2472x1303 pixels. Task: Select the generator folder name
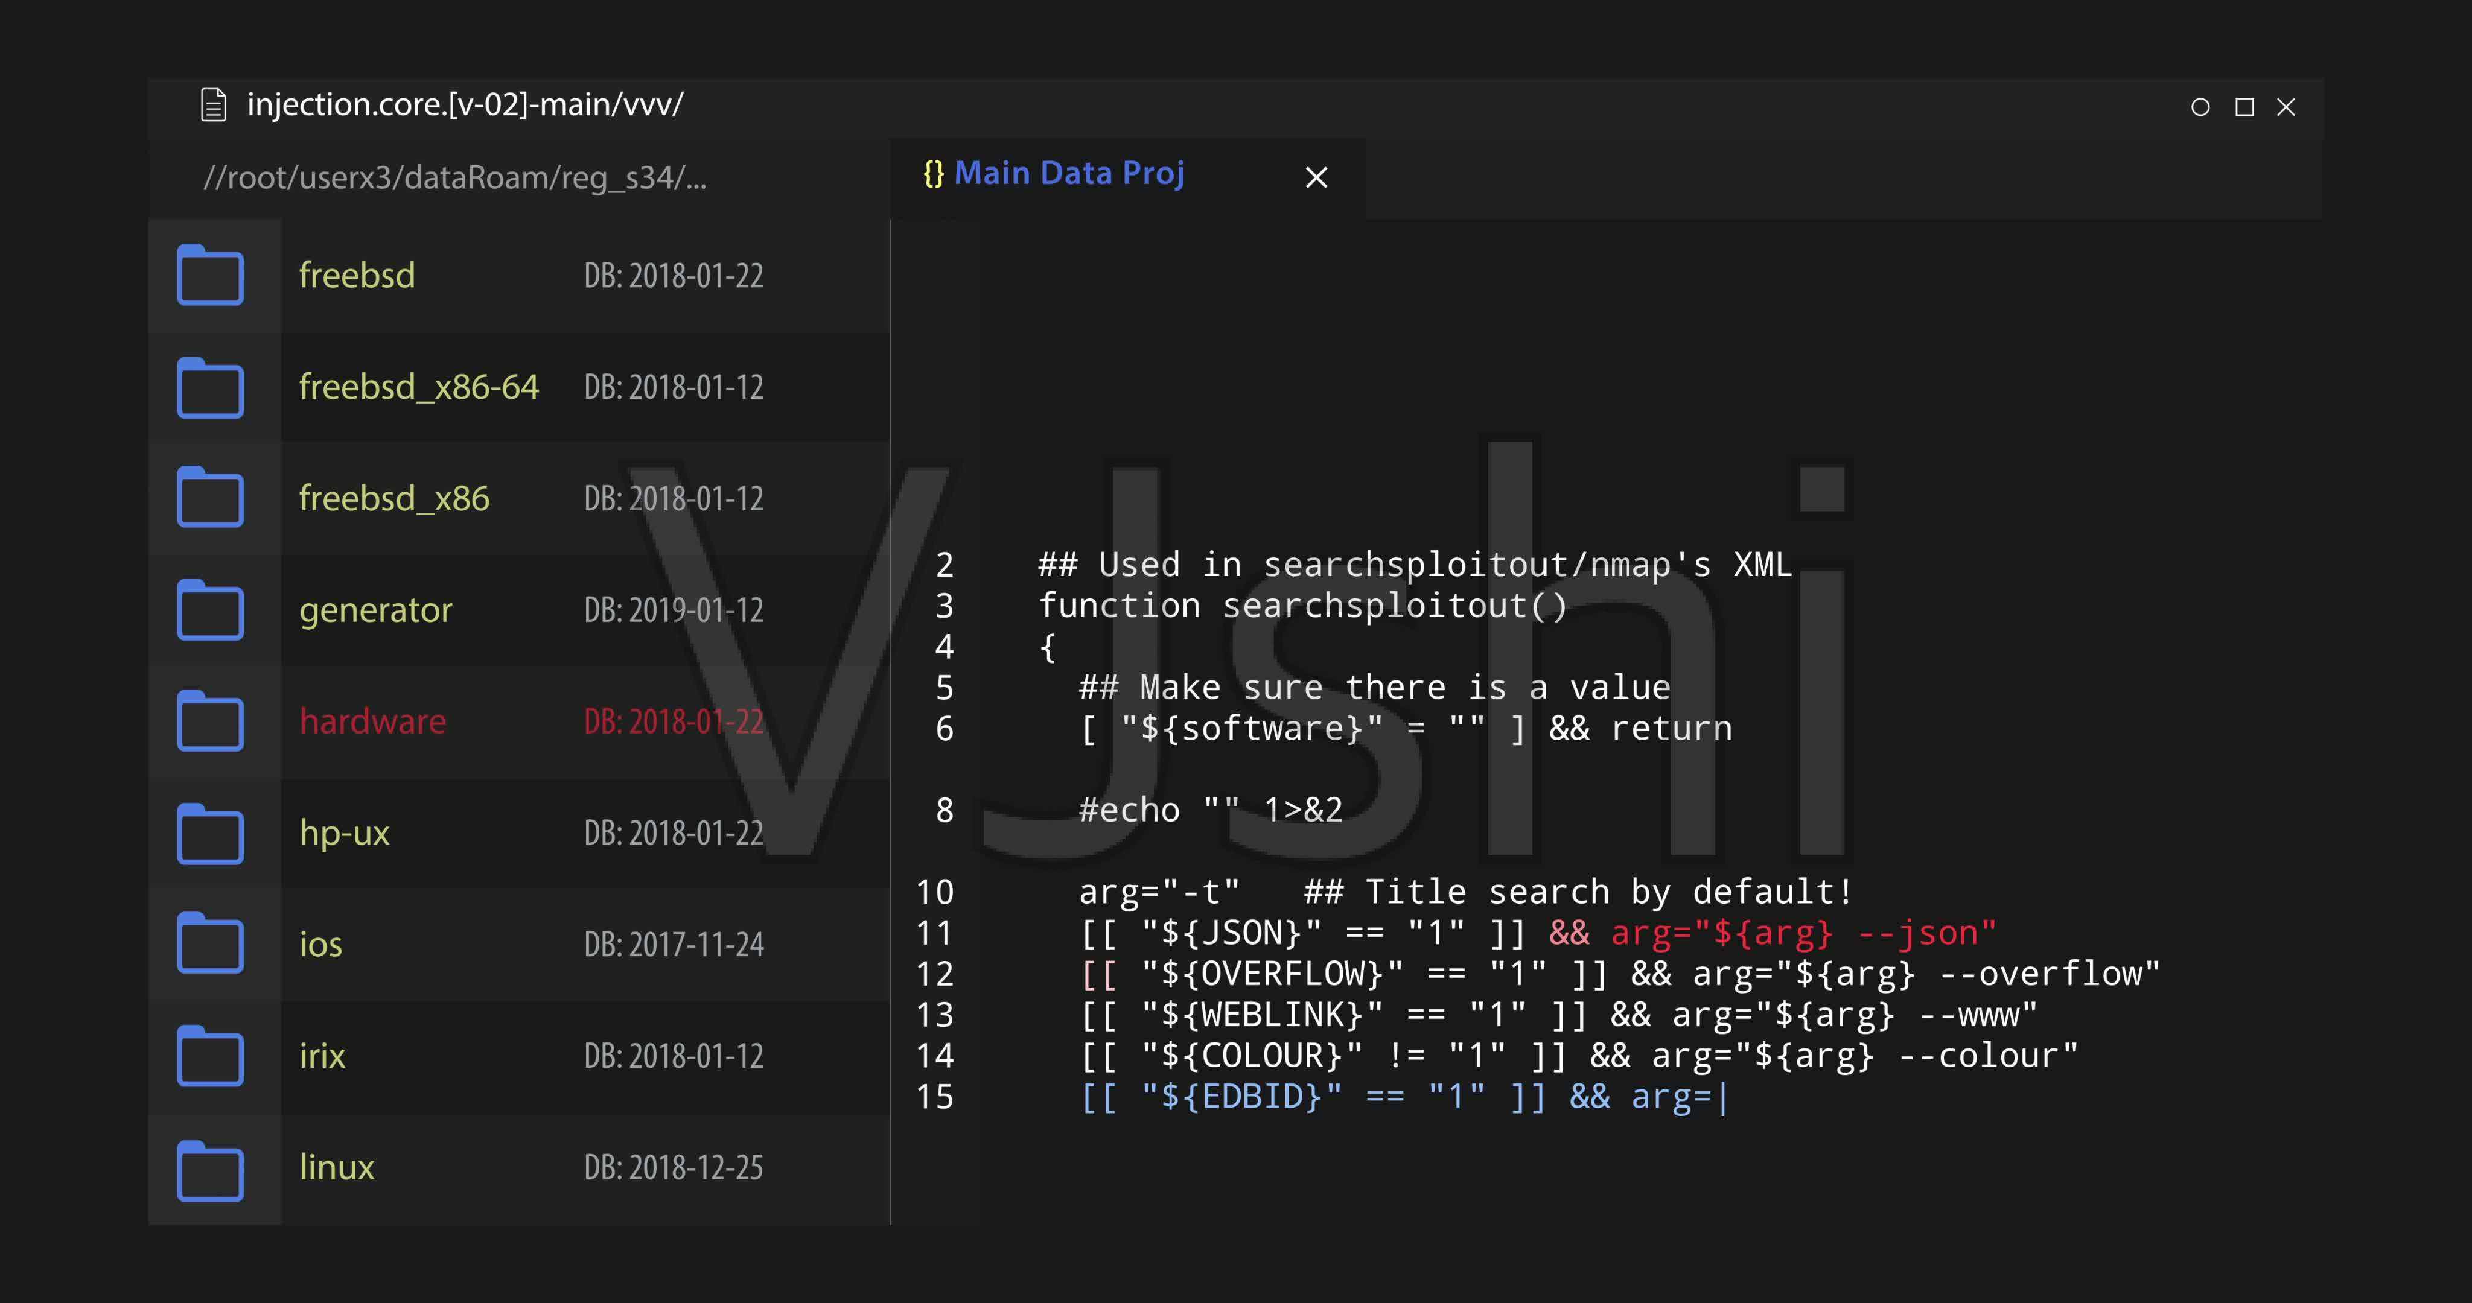pyautogui.click(x=375, y=610)
